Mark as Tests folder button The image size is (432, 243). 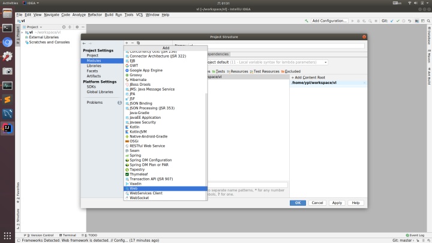(218, 71)
